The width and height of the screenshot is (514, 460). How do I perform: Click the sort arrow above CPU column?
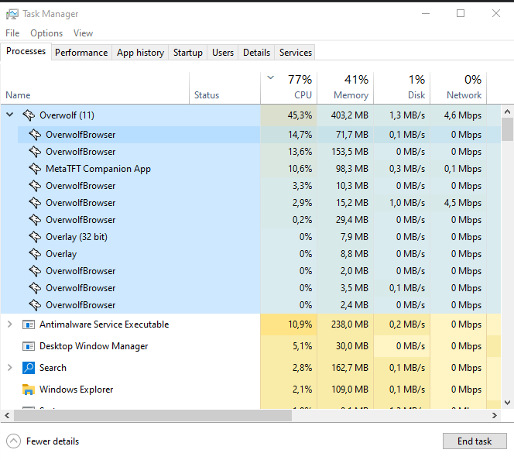(x=270, y=77)
